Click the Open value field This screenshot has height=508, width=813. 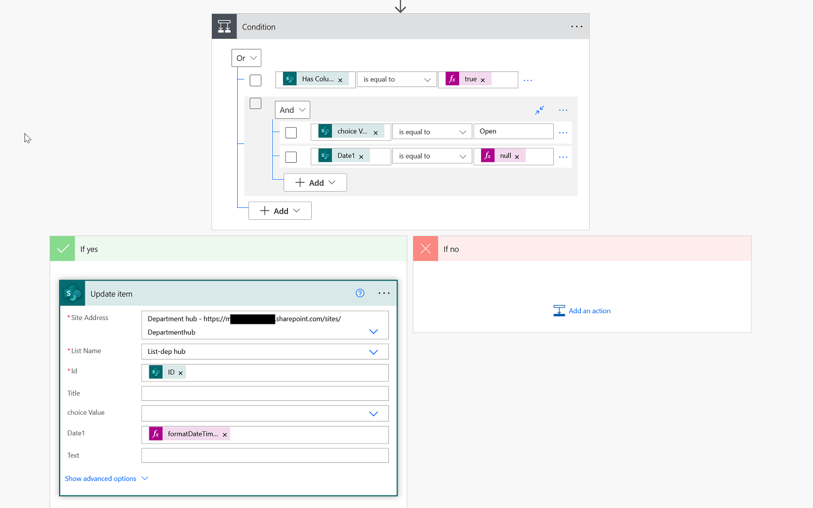[514, 132]
